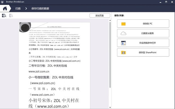Screen dimensions: 175x109
Task: Click the 保存扫描的数据 breadcrumb
Action: [x=40, y=8]
